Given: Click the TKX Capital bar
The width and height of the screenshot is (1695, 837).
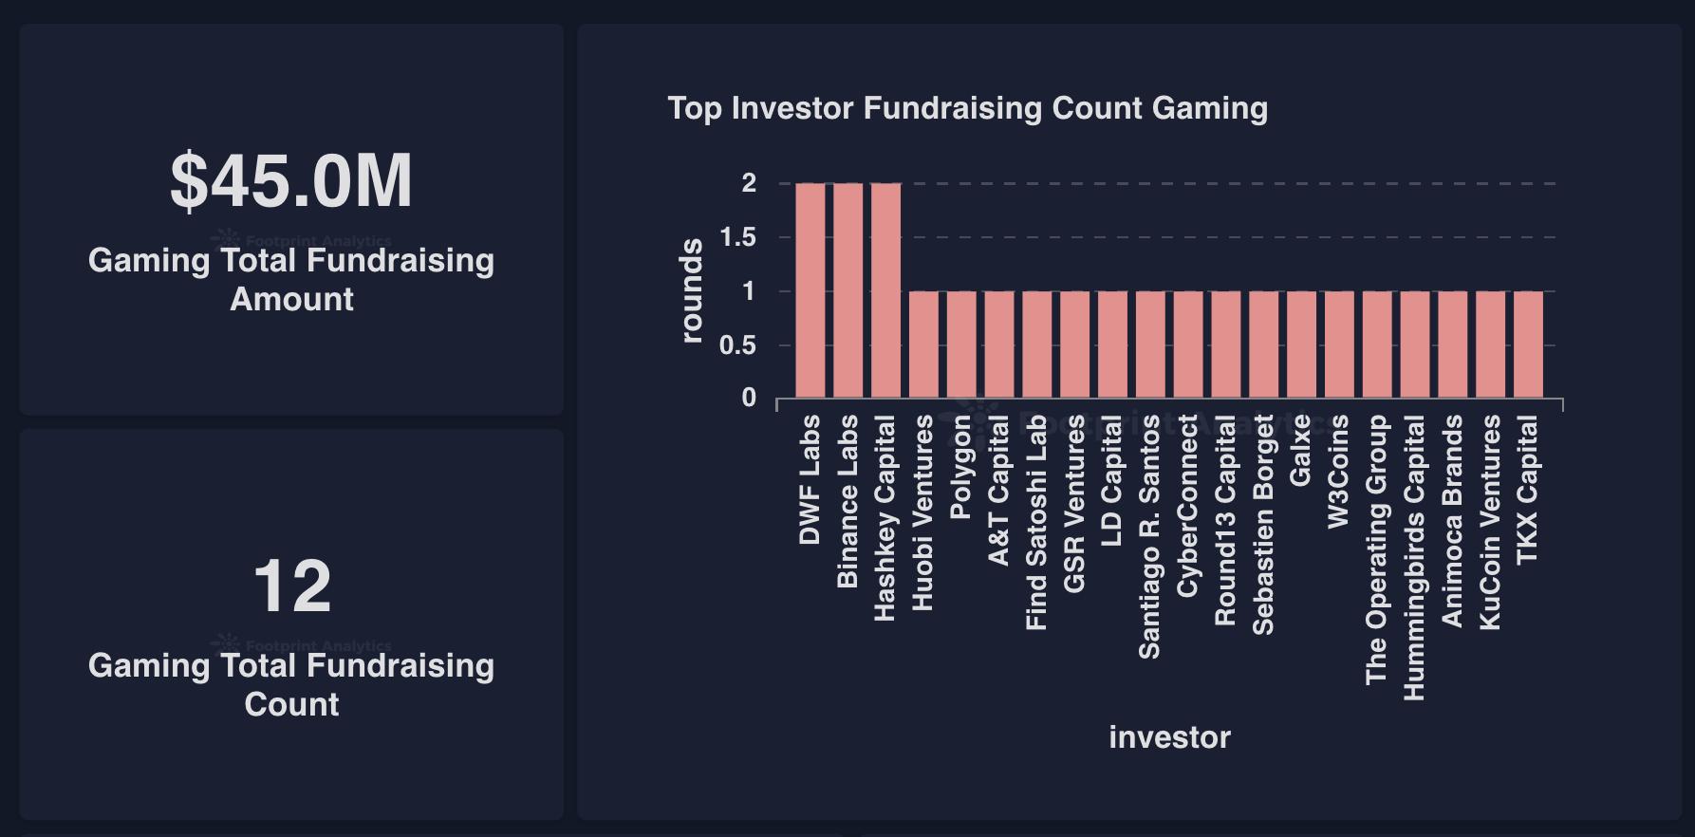Looking at the screenshot, I should click(x=1528, y=344).
